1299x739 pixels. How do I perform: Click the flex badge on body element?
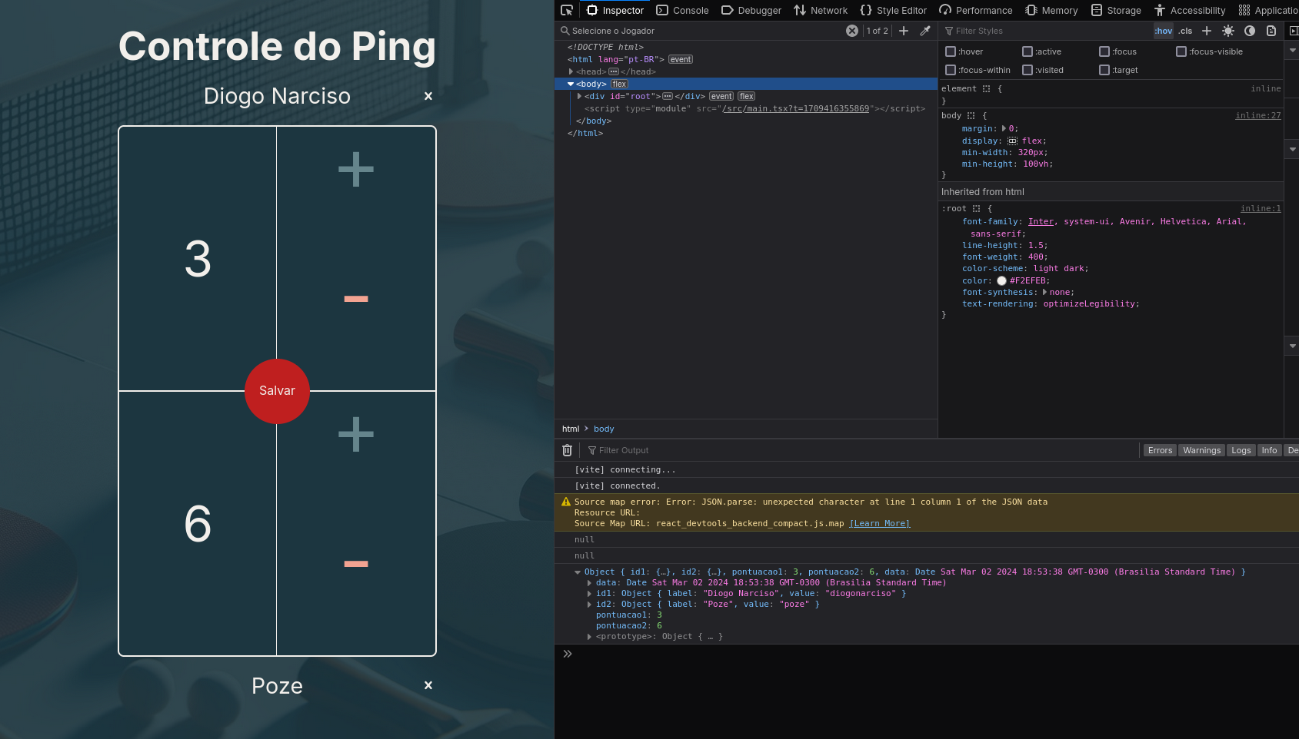pos(619,84)
